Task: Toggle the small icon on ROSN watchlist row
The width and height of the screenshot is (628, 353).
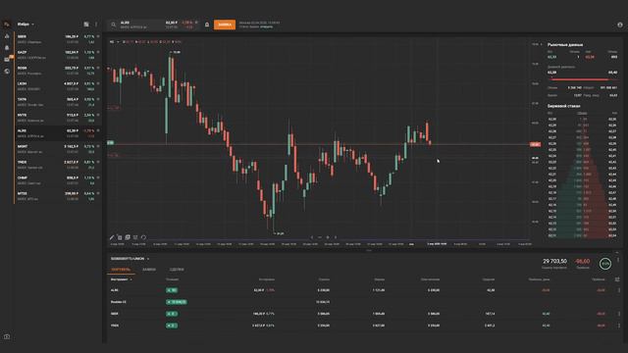Action: click(98, 68)
